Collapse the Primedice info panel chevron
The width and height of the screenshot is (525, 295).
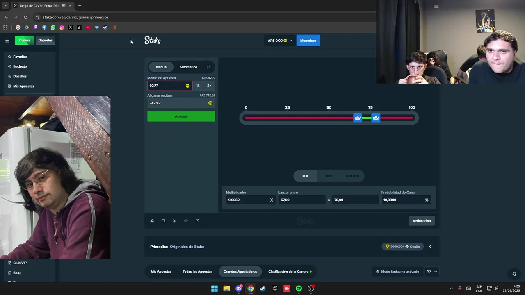[x=430, y=247]
